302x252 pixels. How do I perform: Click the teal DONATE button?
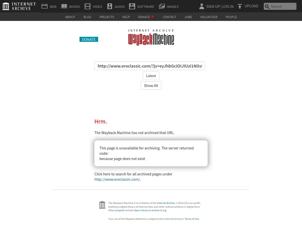[89, 39]
